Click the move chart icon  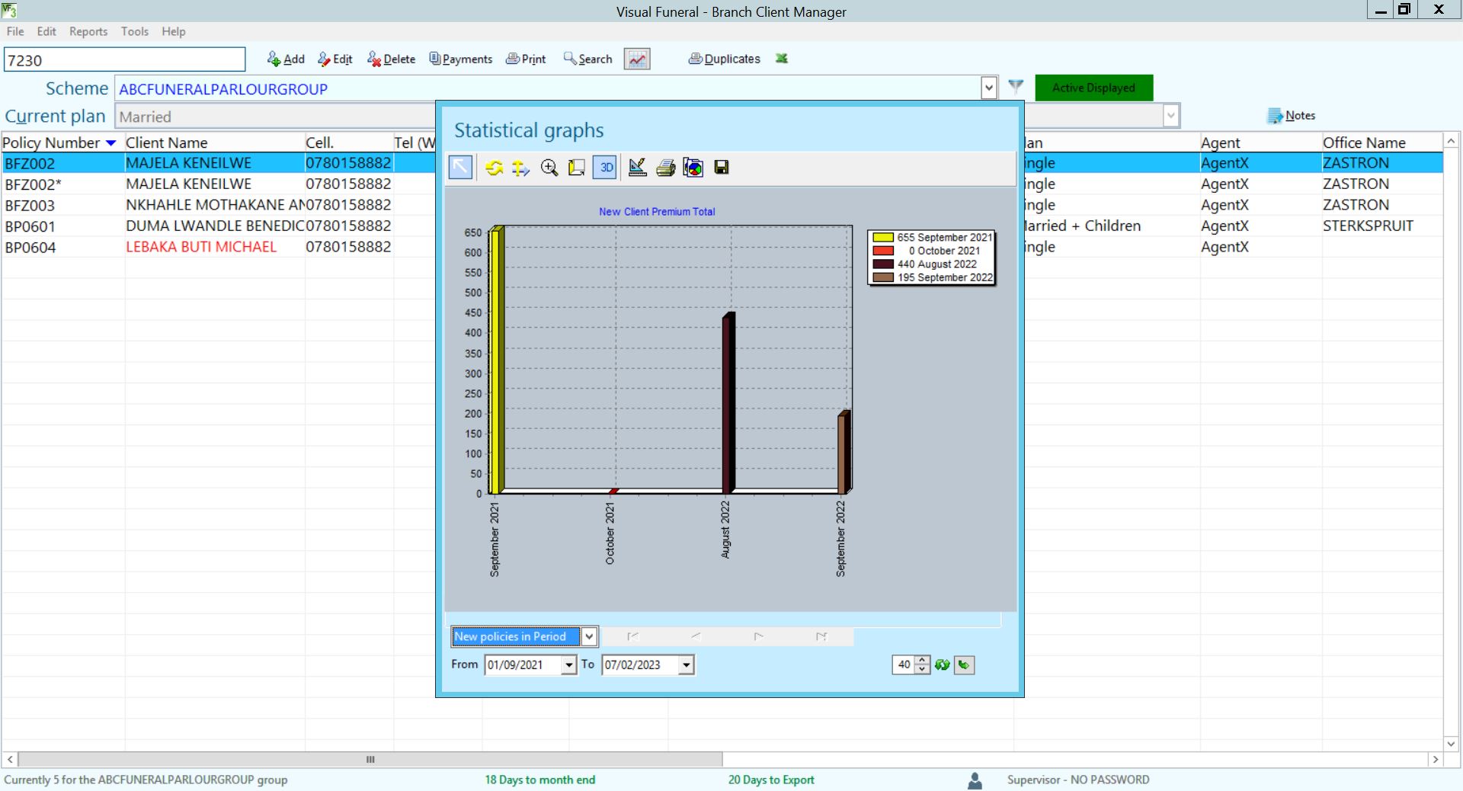tap(521, 168)
